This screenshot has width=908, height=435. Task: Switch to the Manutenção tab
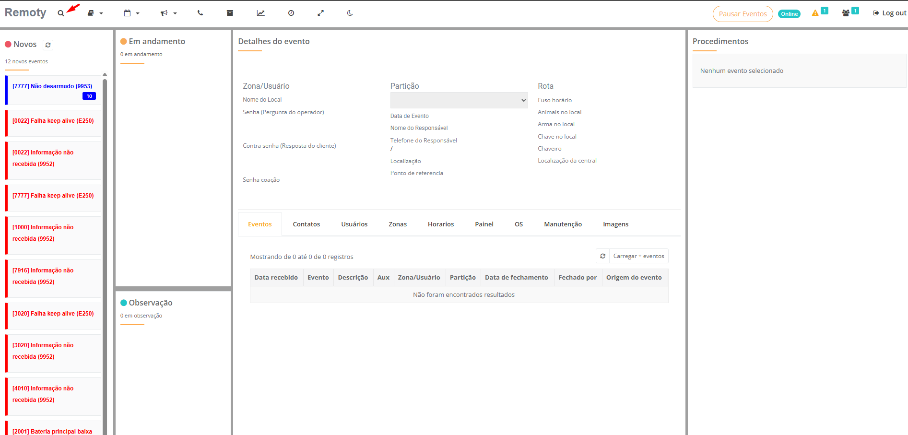[x=563, y=224]
